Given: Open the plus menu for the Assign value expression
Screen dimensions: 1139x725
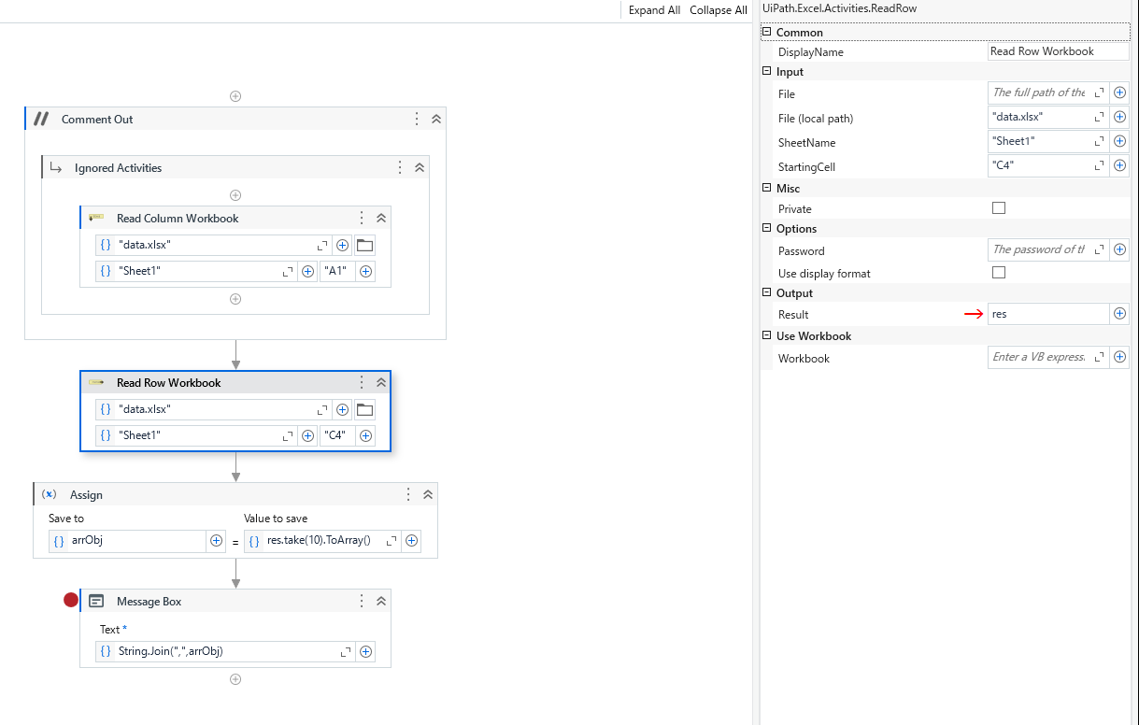Looking at the screenshot, I should click(411, 540).
